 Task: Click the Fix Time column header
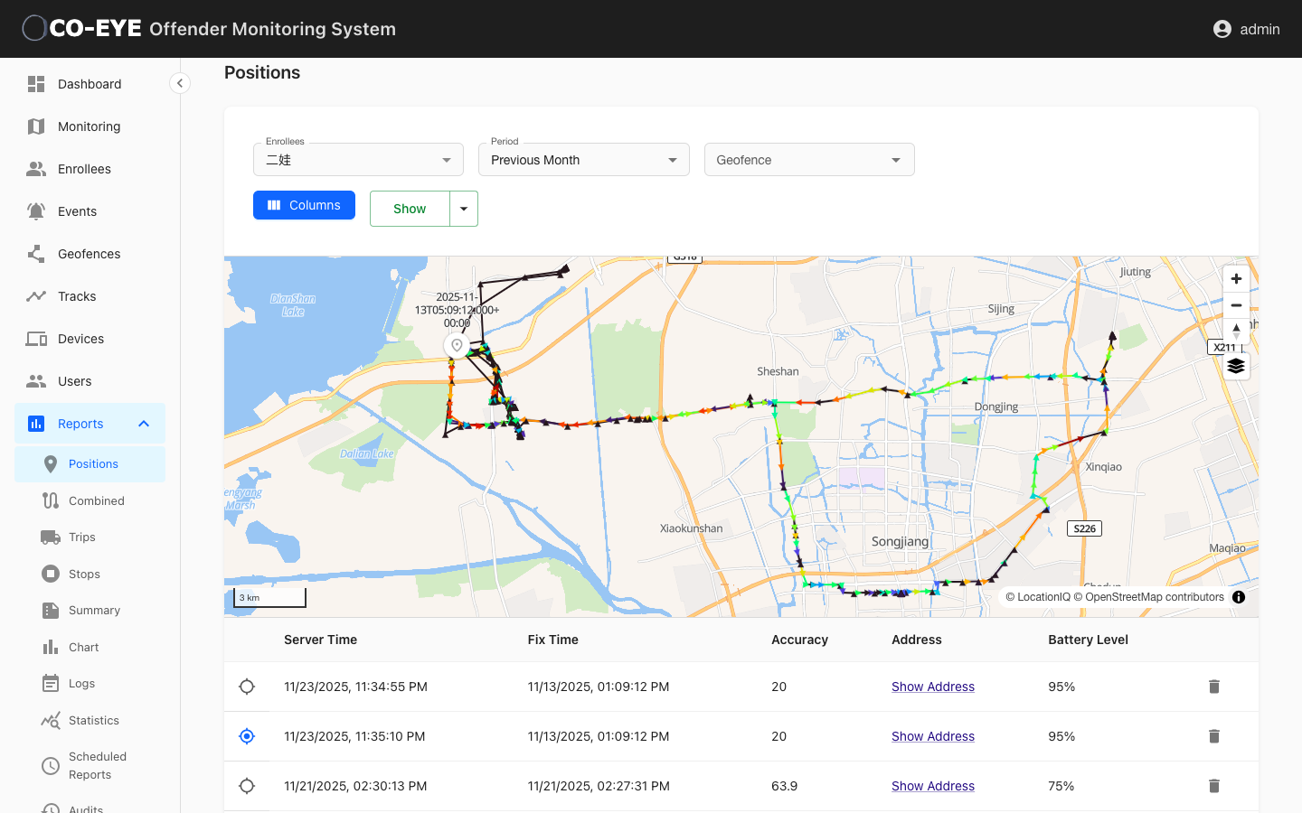(x=553, y=640)
